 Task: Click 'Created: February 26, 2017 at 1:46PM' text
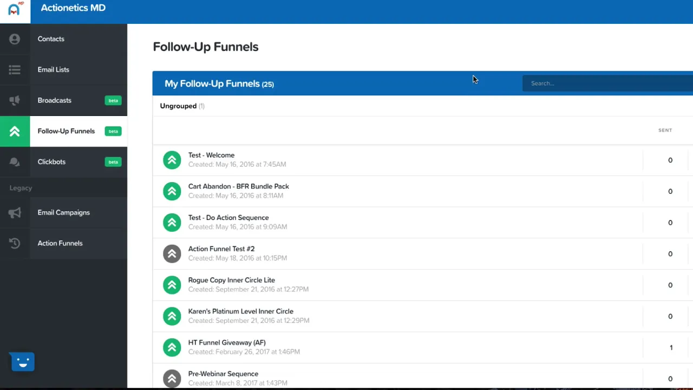(x=244, y=352)
